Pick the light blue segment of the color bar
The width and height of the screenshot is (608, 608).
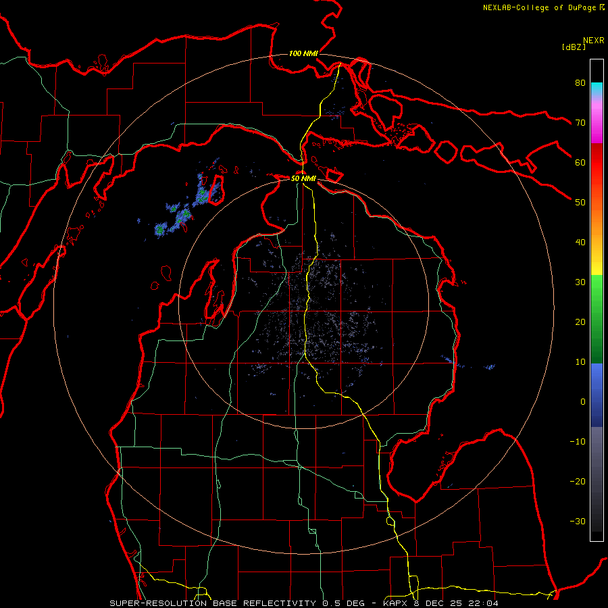click(597, 374)
